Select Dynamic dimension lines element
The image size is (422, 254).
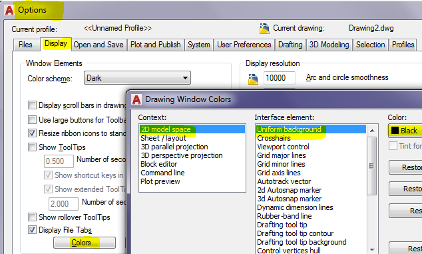tap(311, 207)
